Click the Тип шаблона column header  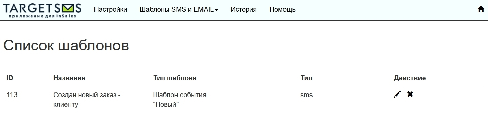[175, 78]
